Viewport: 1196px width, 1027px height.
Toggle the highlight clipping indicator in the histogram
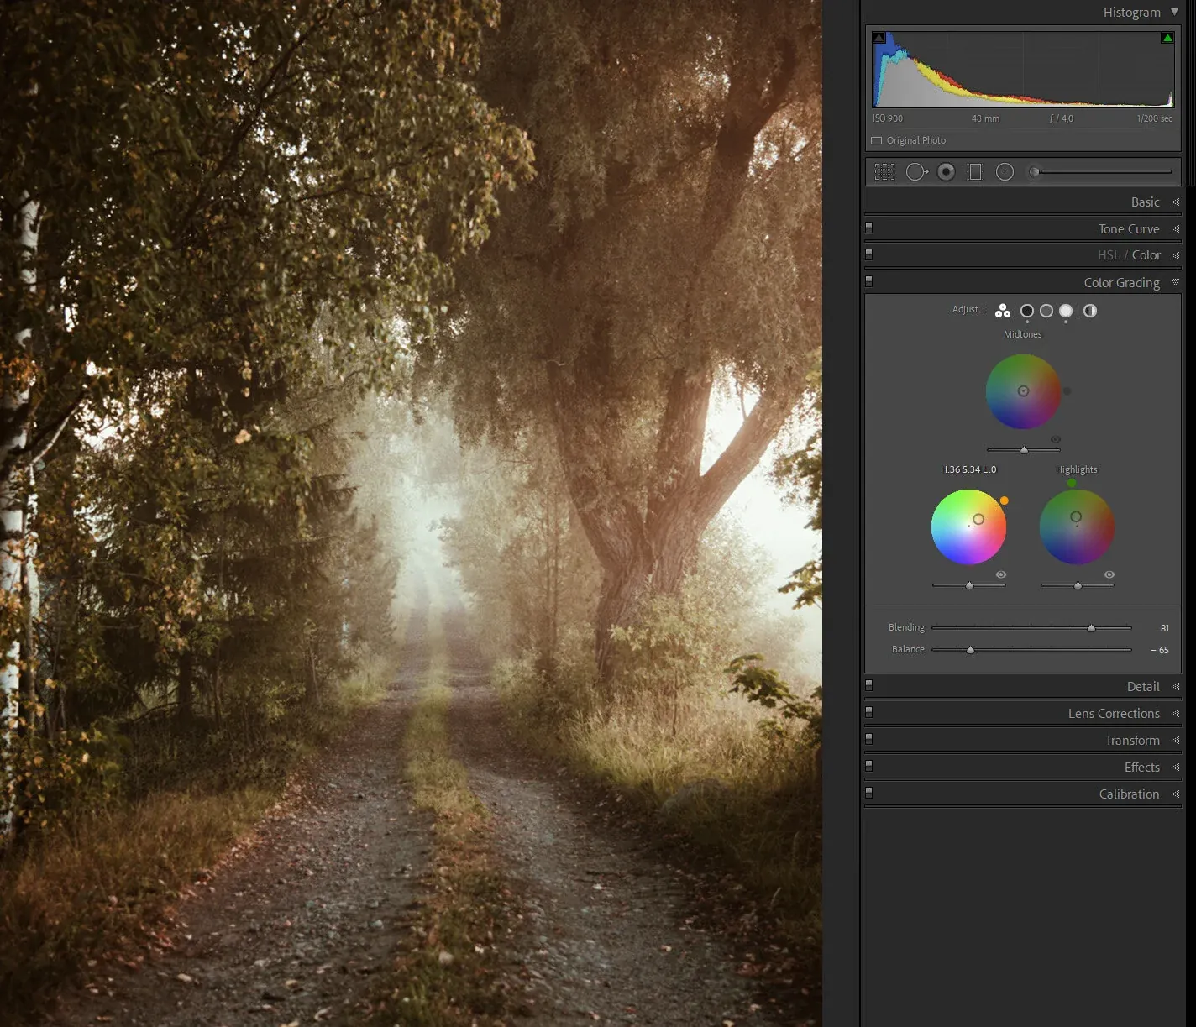pyautogui.click(x=1167, y=38)
